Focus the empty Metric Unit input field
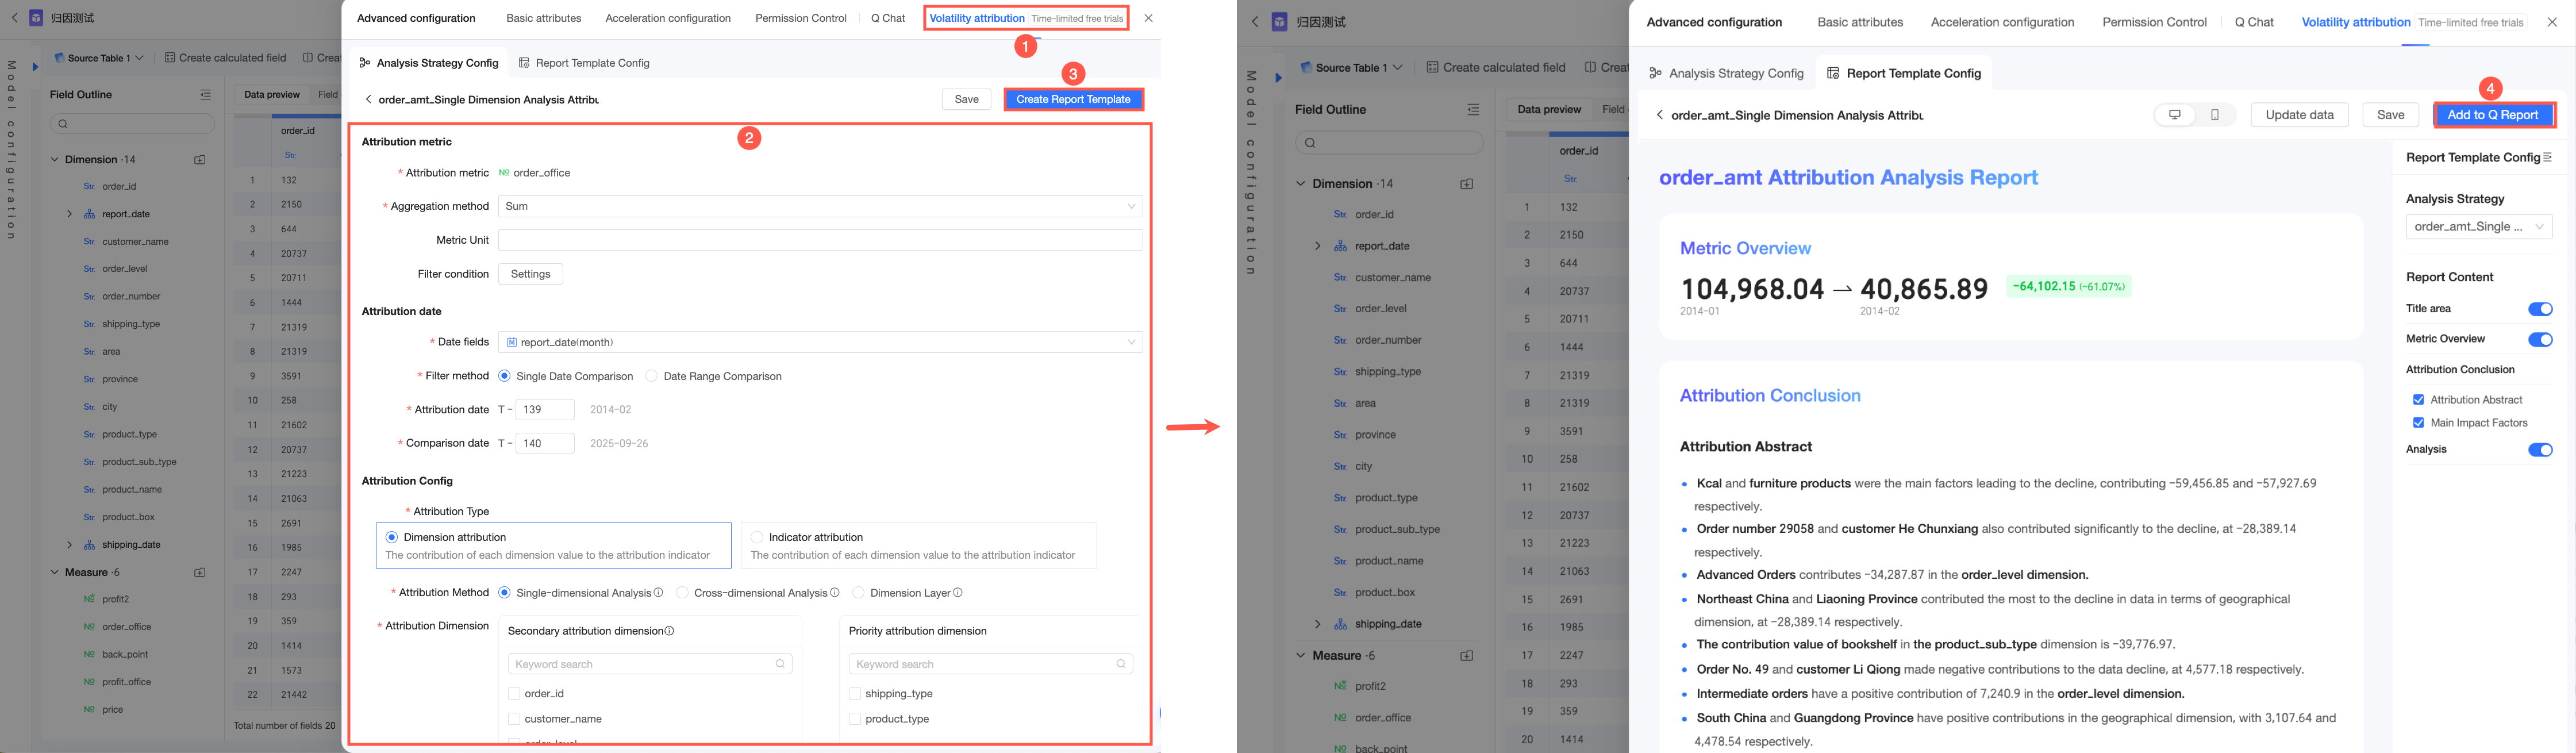The height and width of the screenshot is (753, 2576). 820,240
